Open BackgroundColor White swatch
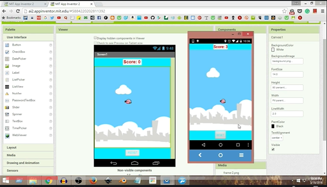The height and width of the screenshot is (187, 327). [x=273, y=50]
